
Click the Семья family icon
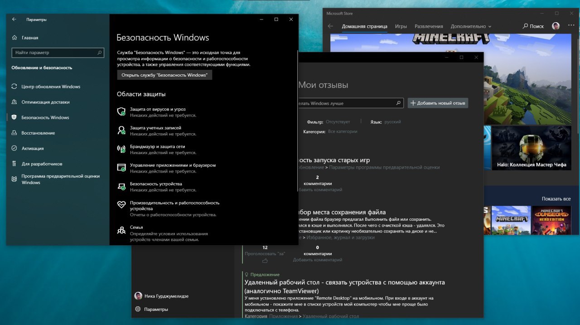[121, 230]
